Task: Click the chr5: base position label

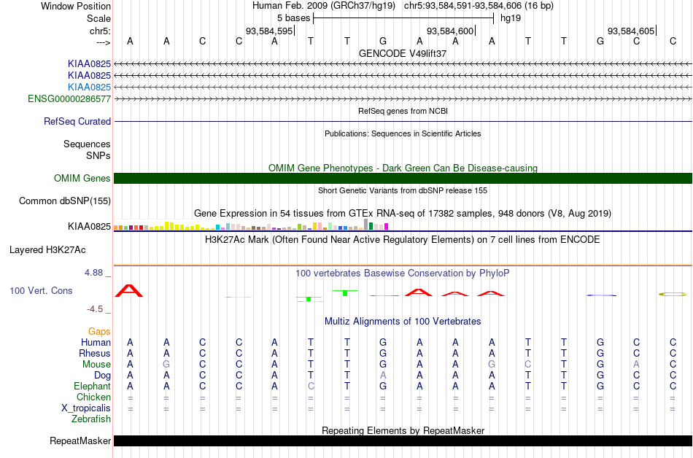Action: point(100,31)
